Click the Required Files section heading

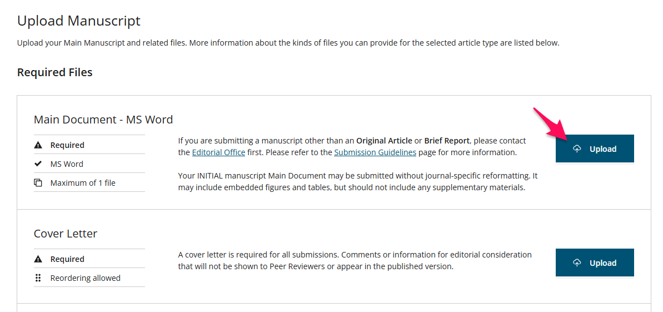[x=54, y=72]
